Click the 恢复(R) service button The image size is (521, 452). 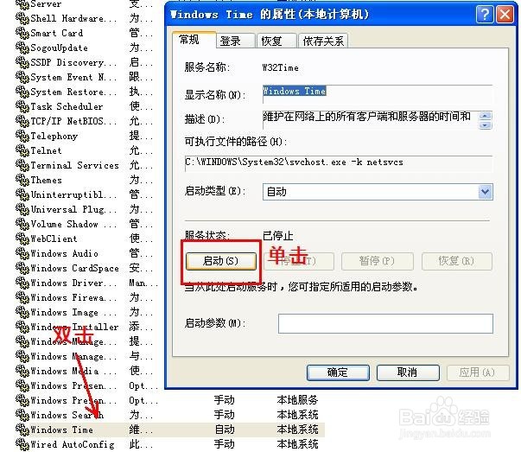pos(456,261)
